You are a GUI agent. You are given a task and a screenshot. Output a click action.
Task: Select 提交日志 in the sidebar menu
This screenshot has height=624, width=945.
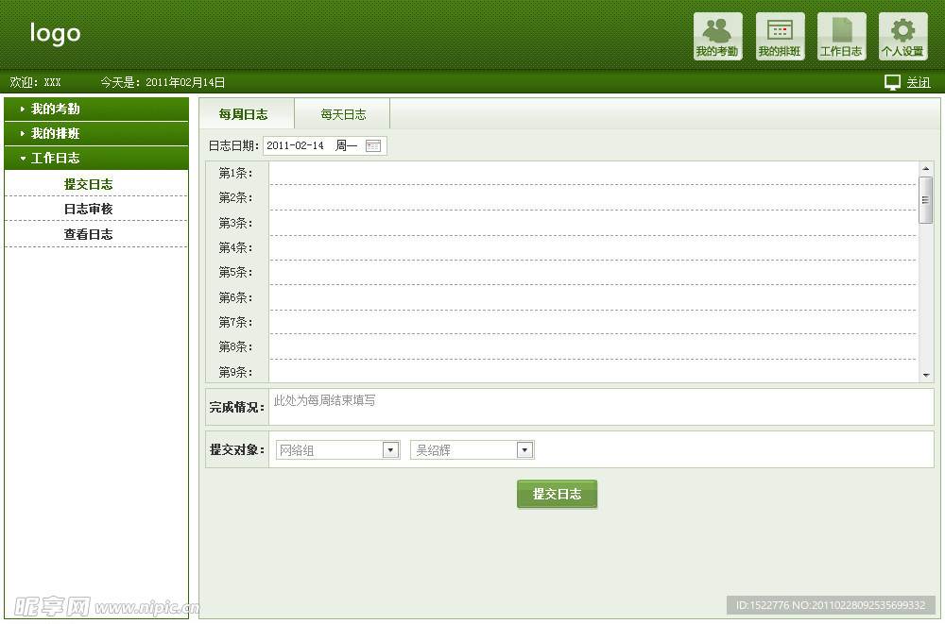pos(88,183)
